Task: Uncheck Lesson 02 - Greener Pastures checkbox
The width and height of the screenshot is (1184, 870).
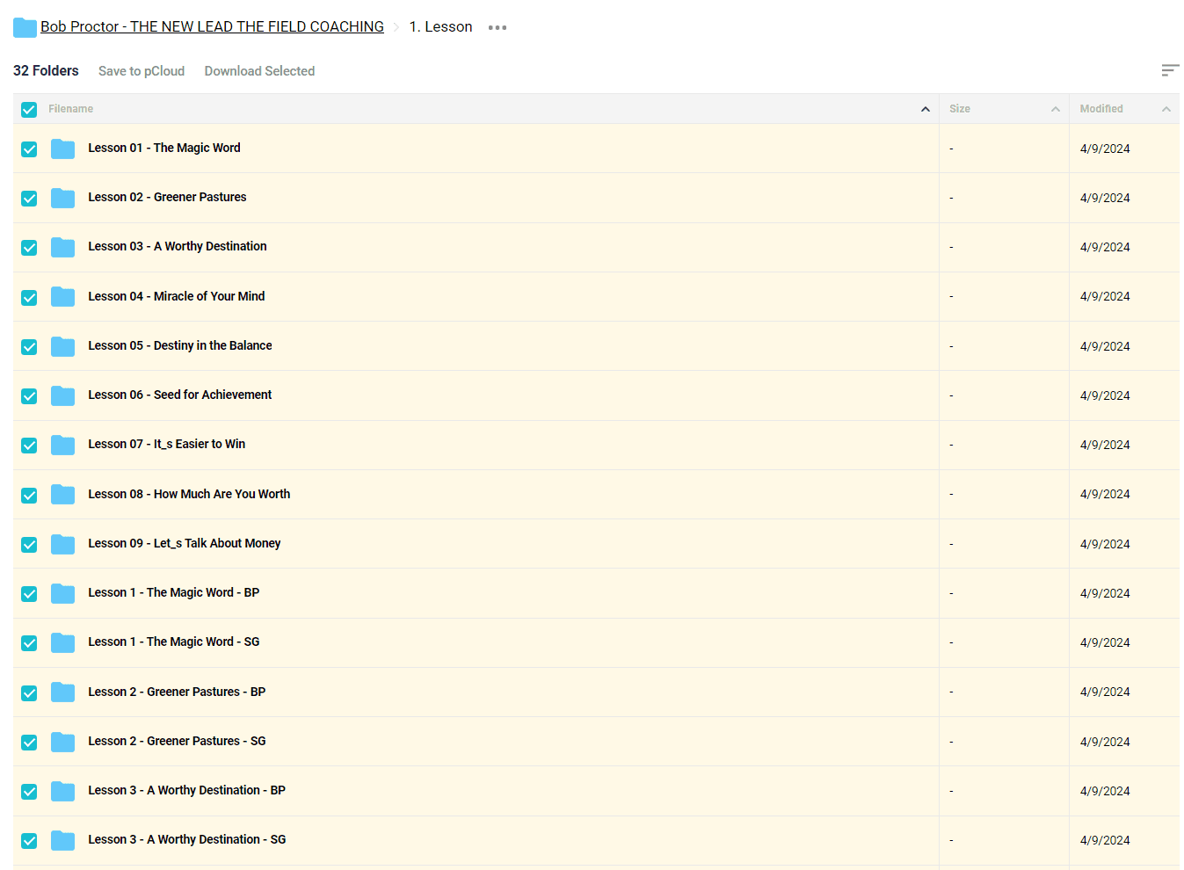Action: point(29,199)
